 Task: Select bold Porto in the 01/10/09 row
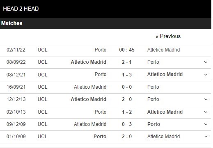100,137
